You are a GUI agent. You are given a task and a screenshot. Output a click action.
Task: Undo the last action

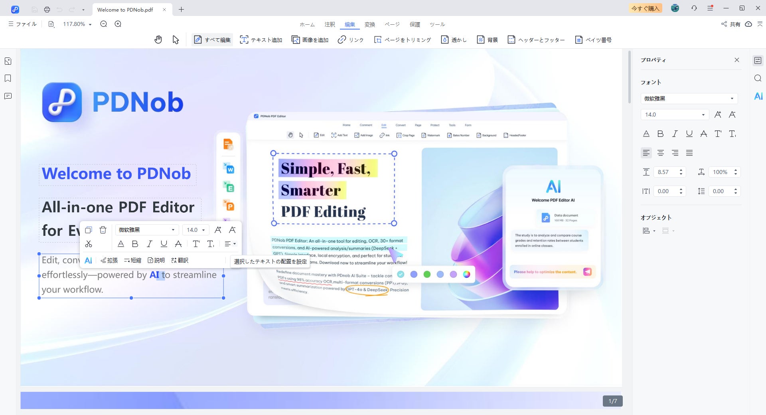[59, 9]
